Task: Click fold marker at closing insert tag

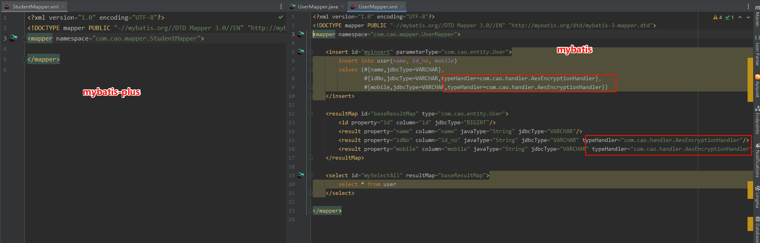Action: coord(310,96)
